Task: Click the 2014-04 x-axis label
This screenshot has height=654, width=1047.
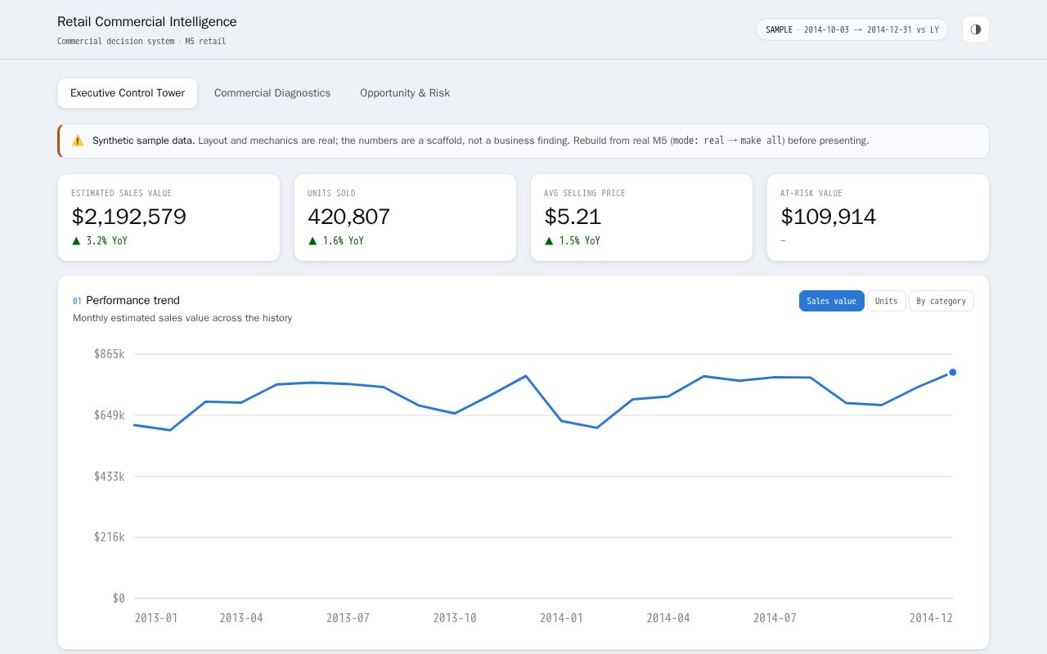Action: click(668, 618)
